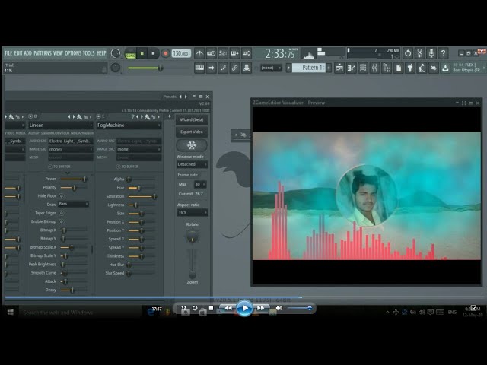Viewport: 487px width, 365px height.
Task: Toggle the Enable Bitmap option
Action: coord(61,221)
